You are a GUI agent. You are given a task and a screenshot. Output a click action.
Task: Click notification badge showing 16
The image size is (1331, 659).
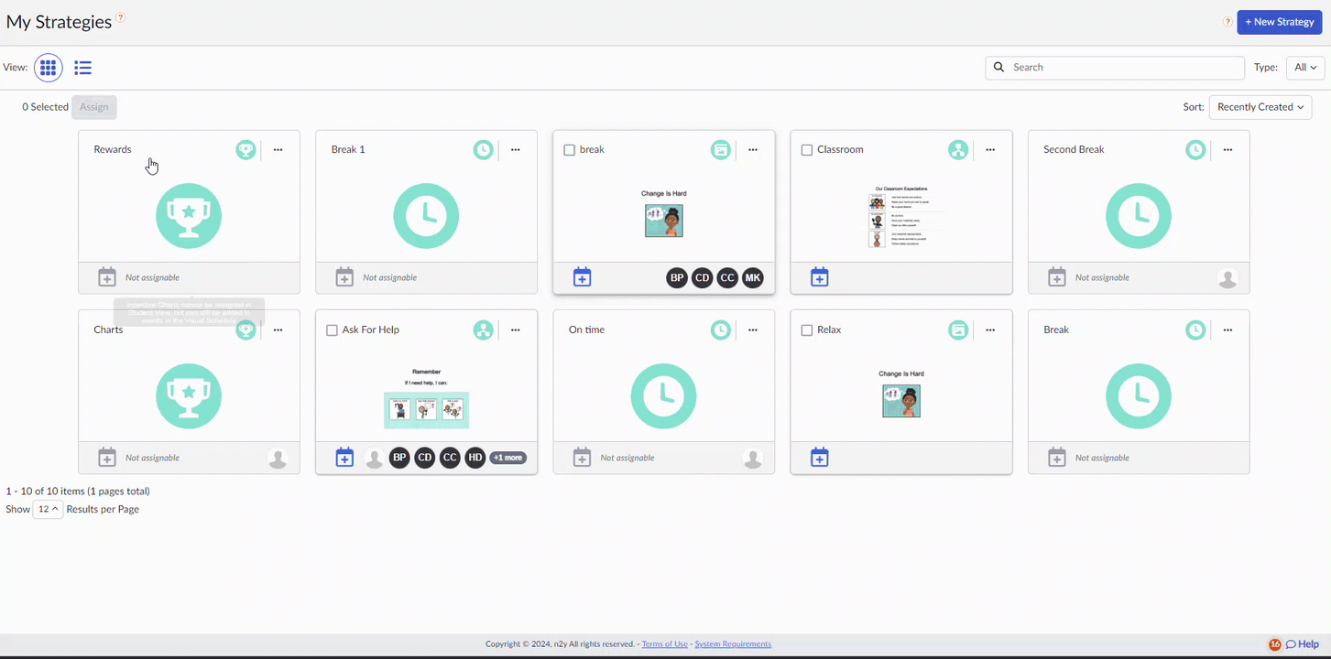coord(1274,644)
